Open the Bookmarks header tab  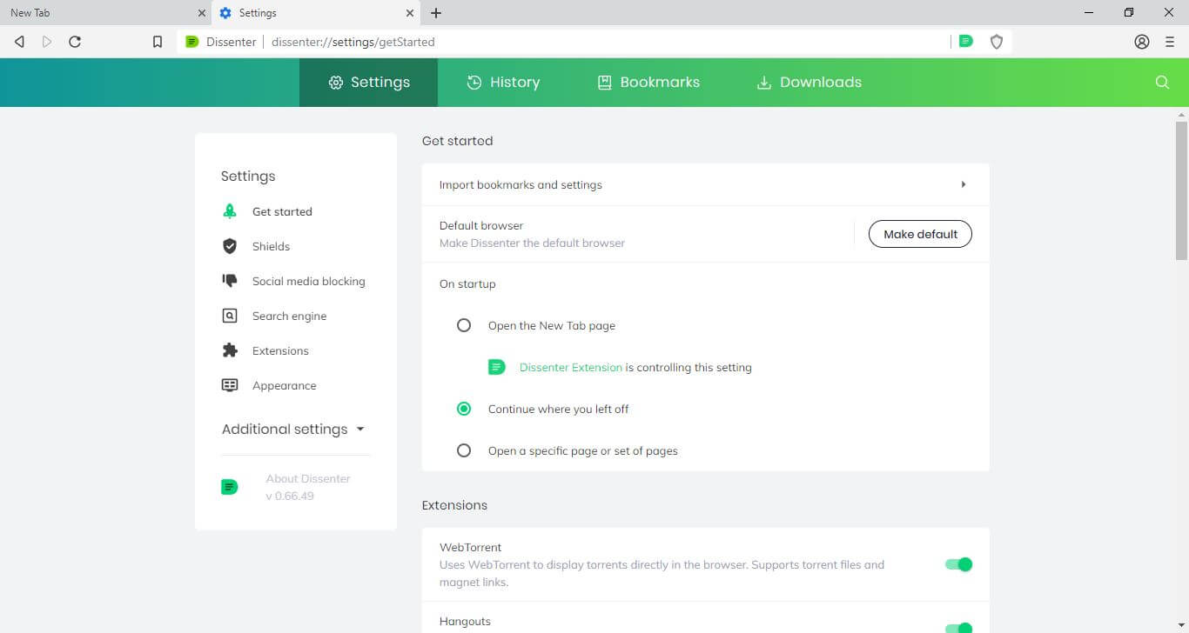coord(648,83)
